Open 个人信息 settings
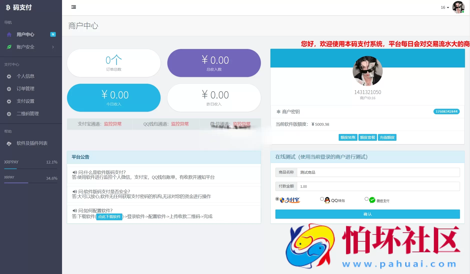Viewport: 470px width, 274px height. pyautogui.click(x=26, y=76)
